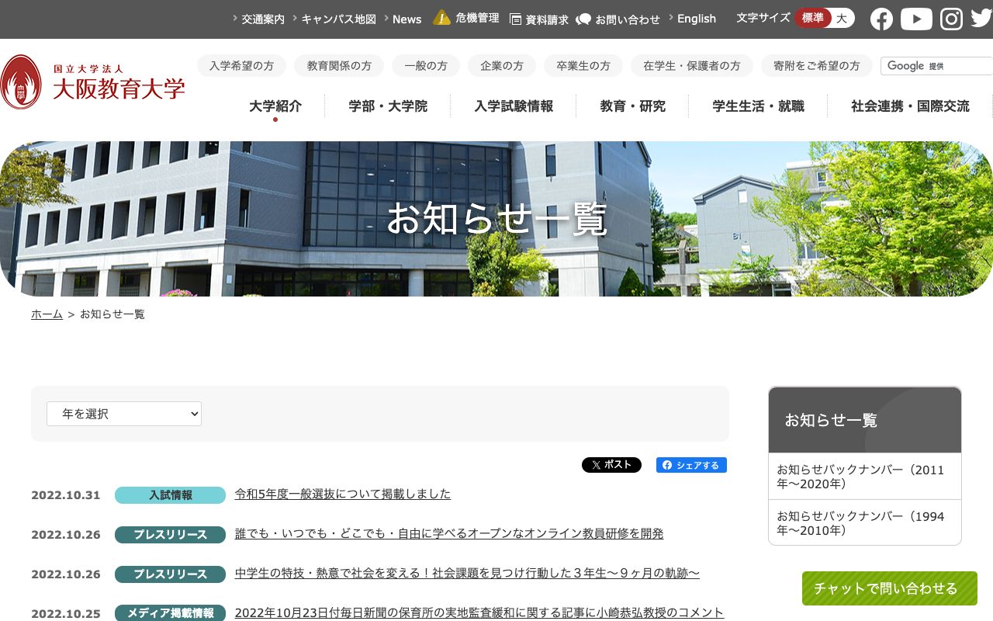Click the チャットで問い合わせる chat button

point(889,588)
